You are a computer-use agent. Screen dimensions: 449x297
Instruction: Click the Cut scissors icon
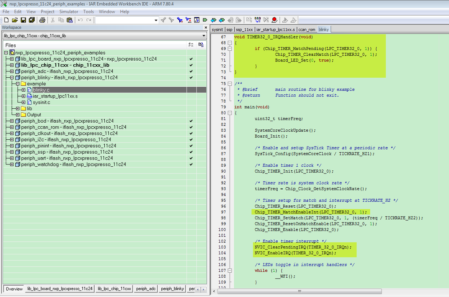[x=53, y=20]
